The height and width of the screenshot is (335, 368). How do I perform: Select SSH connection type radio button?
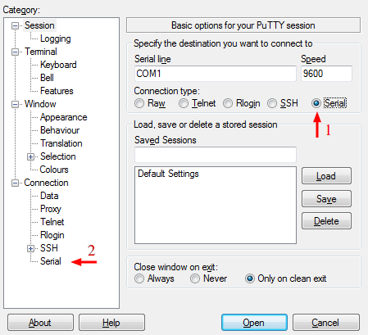coord(272,103)
